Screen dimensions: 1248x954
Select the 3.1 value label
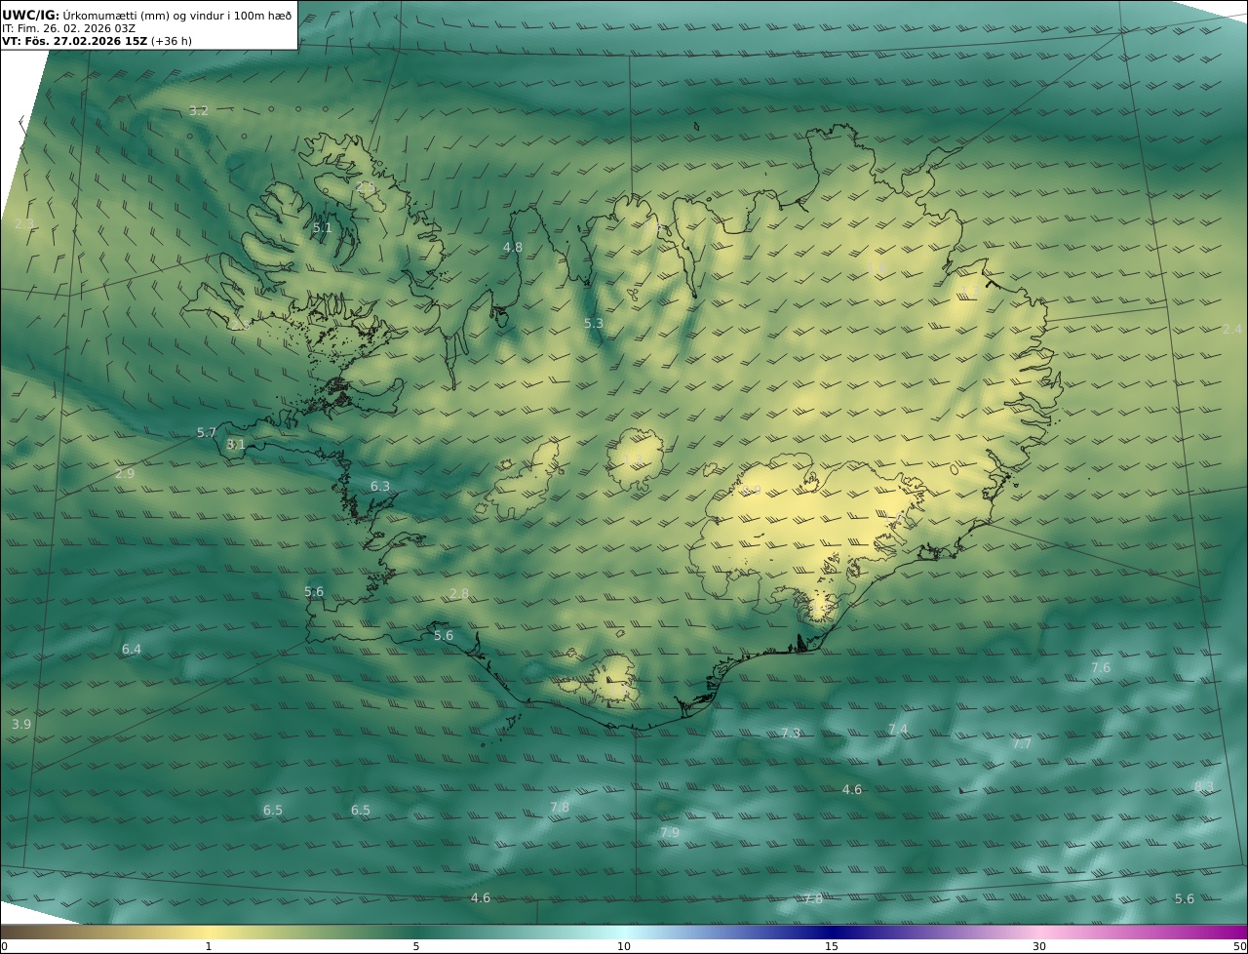pos(236,445)
